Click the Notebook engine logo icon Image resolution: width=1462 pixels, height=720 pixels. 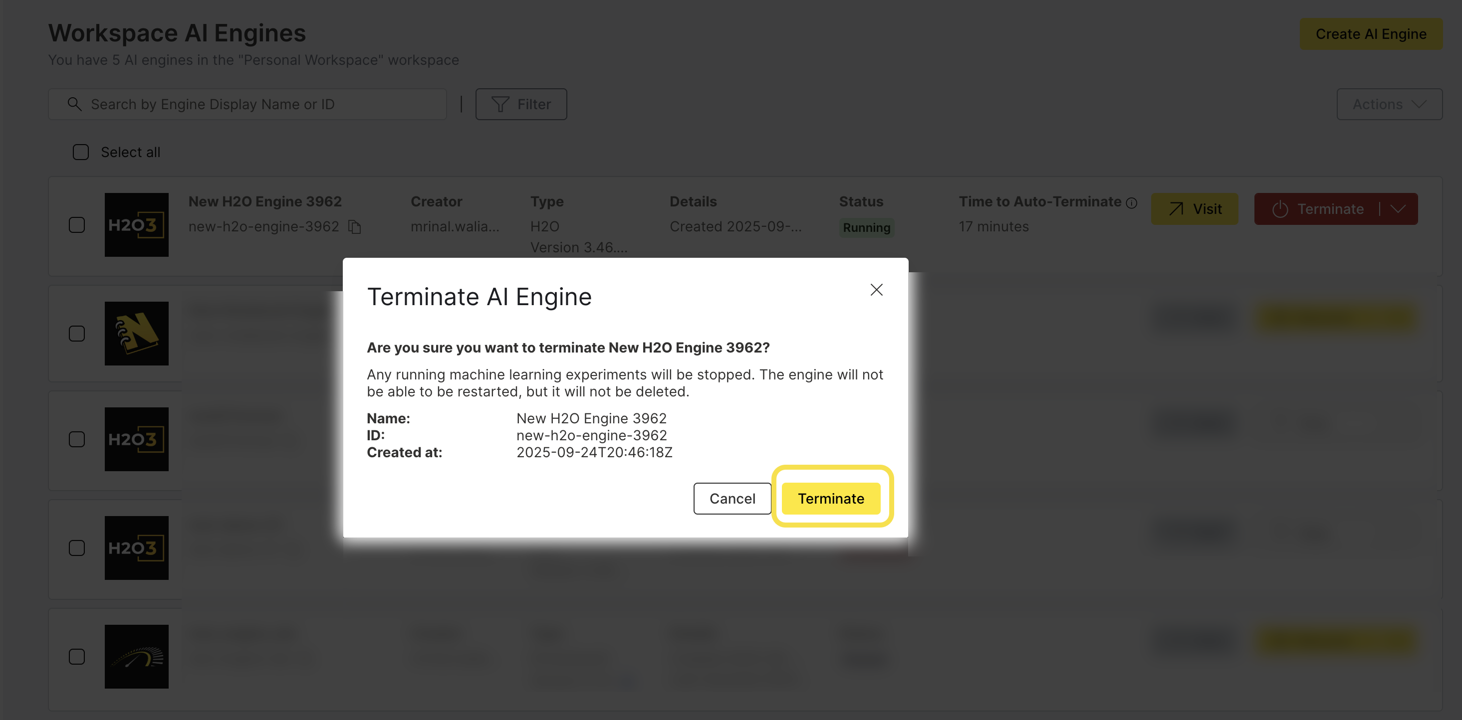coord(136,334)
